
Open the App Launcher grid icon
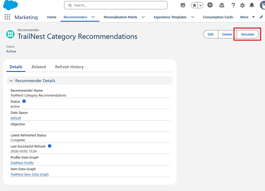(7, 17)
